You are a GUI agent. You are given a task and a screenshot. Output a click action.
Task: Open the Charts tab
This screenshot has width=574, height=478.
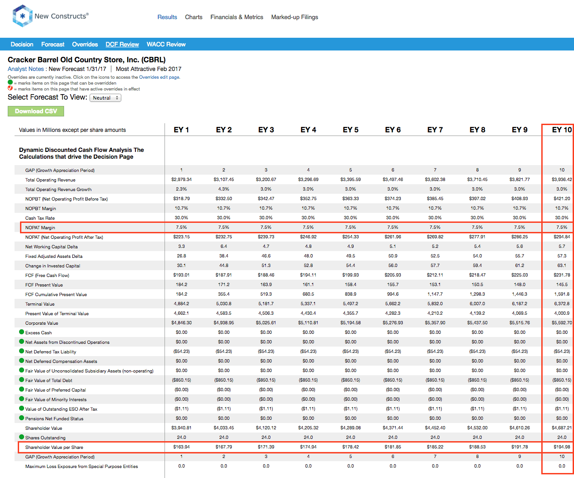(x=194, y=17)
